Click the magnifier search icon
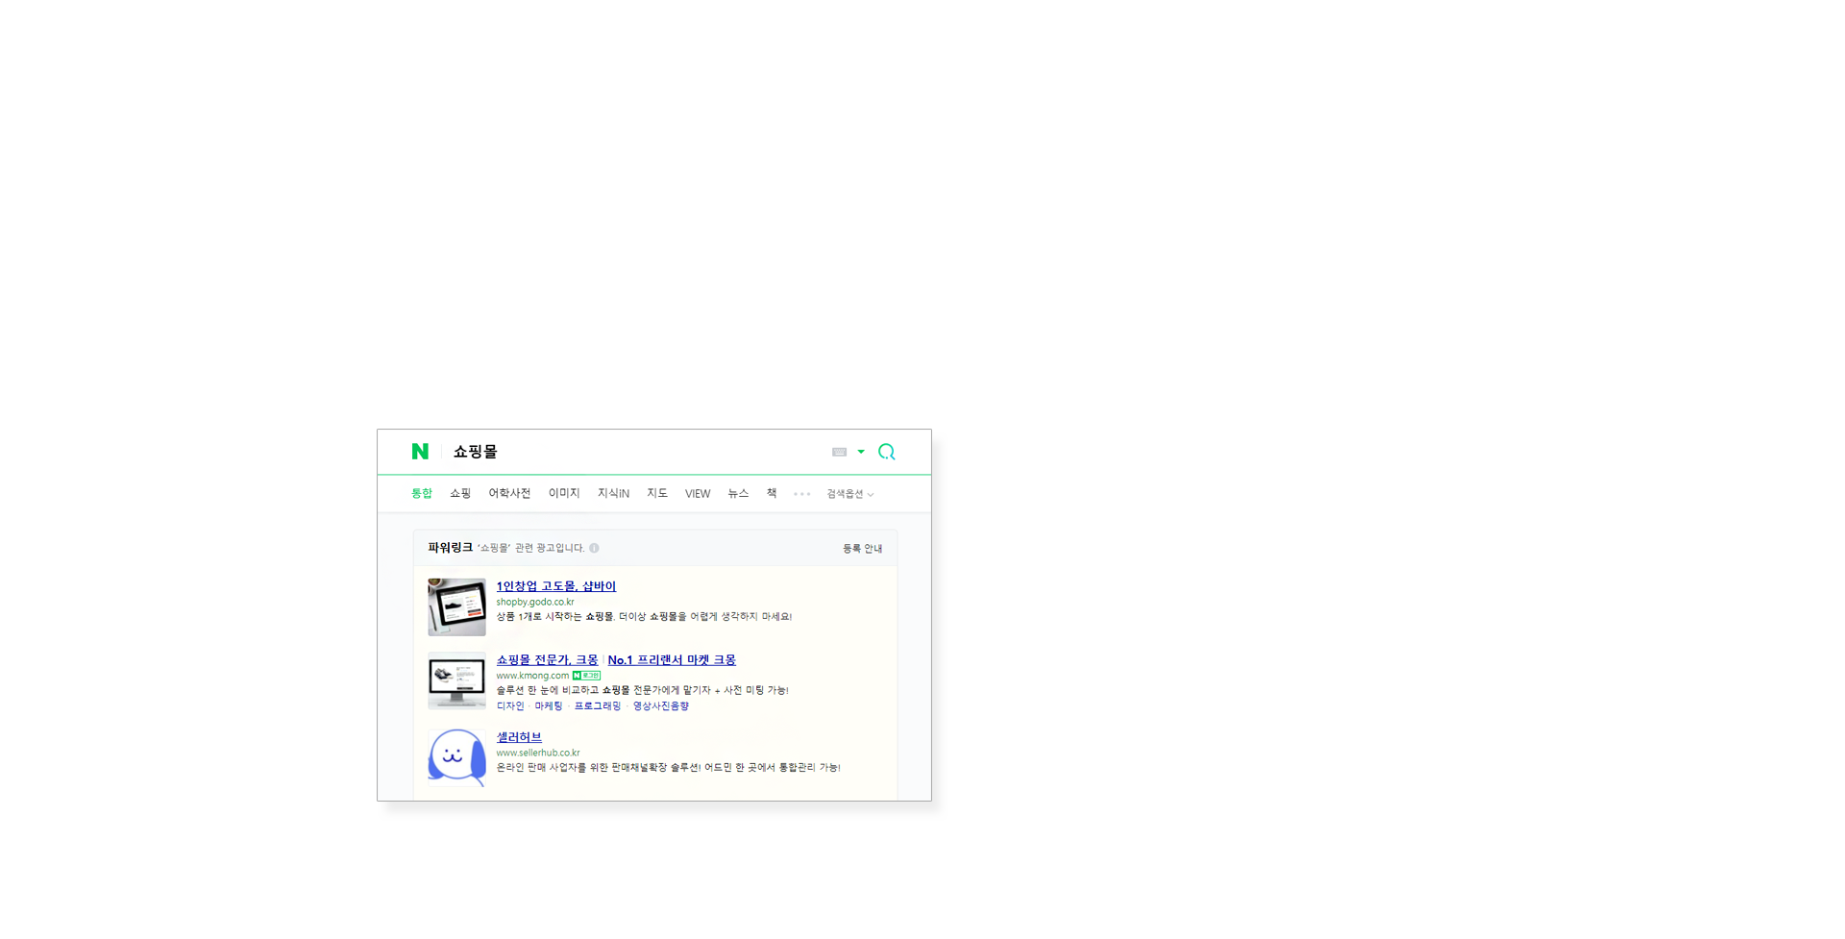 pos(886,452)
